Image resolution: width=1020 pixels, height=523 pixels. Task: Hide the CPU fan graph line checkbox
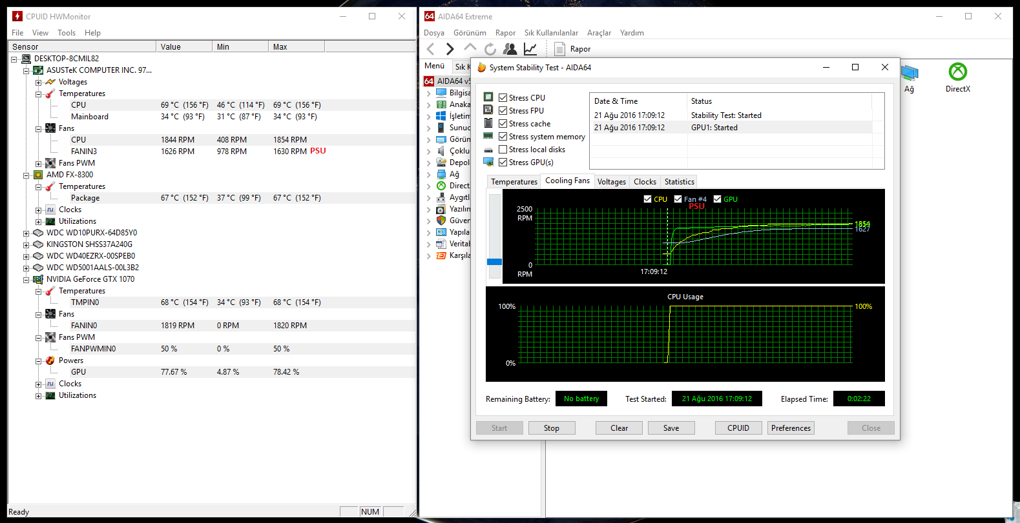tap(647, 199)
